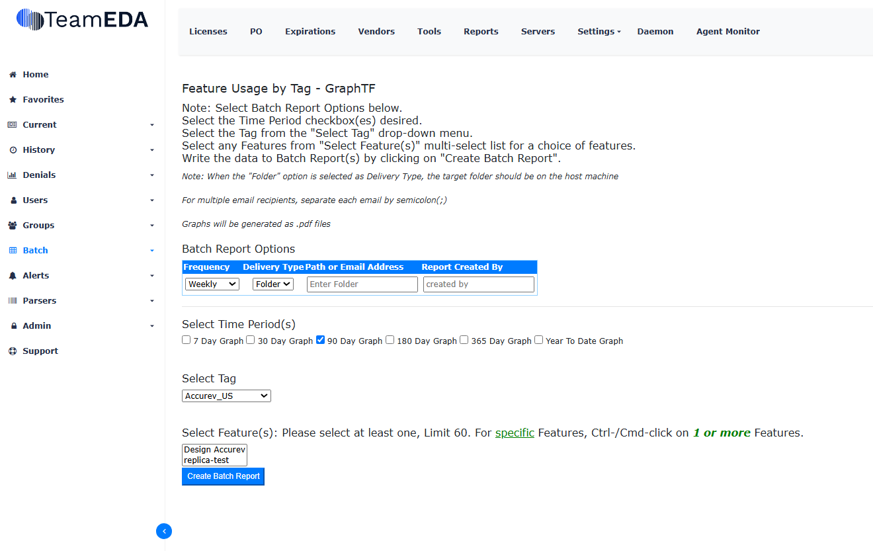873x551 pixels.
Task: Click the TeamEDA logo
Action: (83, 20)
